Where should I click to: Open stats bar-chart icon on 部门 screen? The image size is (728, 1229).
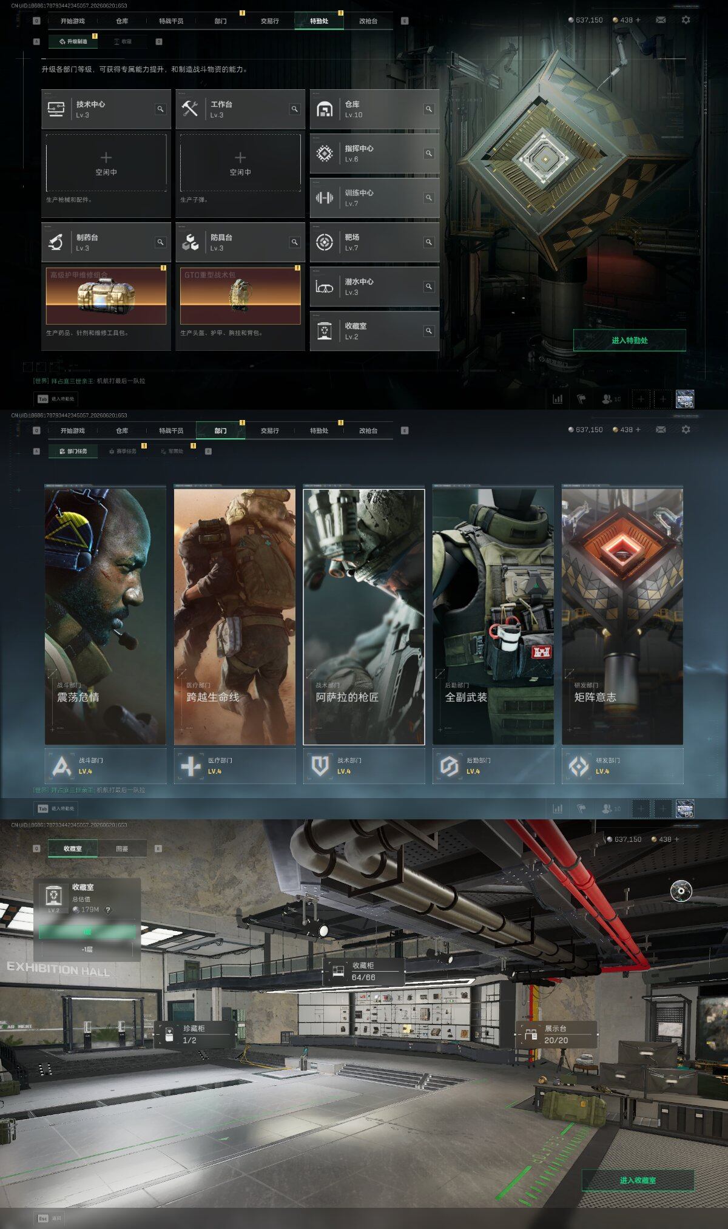point(558,808)
